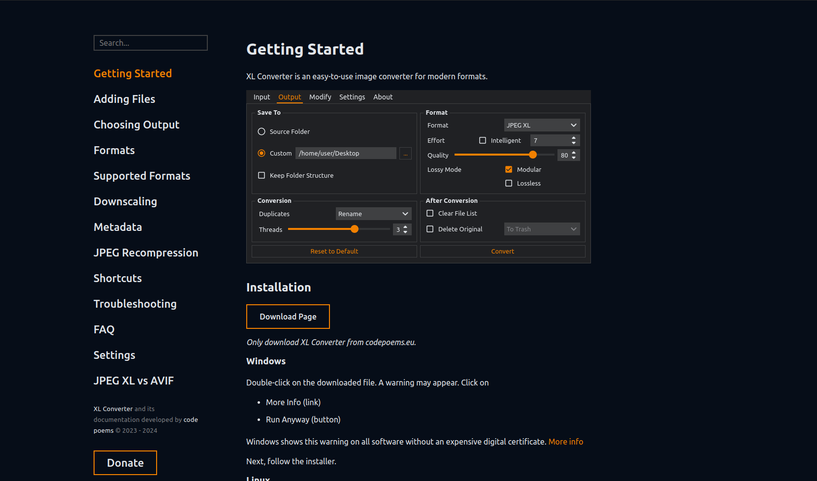The height and width of the screenshot is (481, 817).
Task: Click the browse folder ellipsis button
Action: pyautogui.click(x=405, y=154)
